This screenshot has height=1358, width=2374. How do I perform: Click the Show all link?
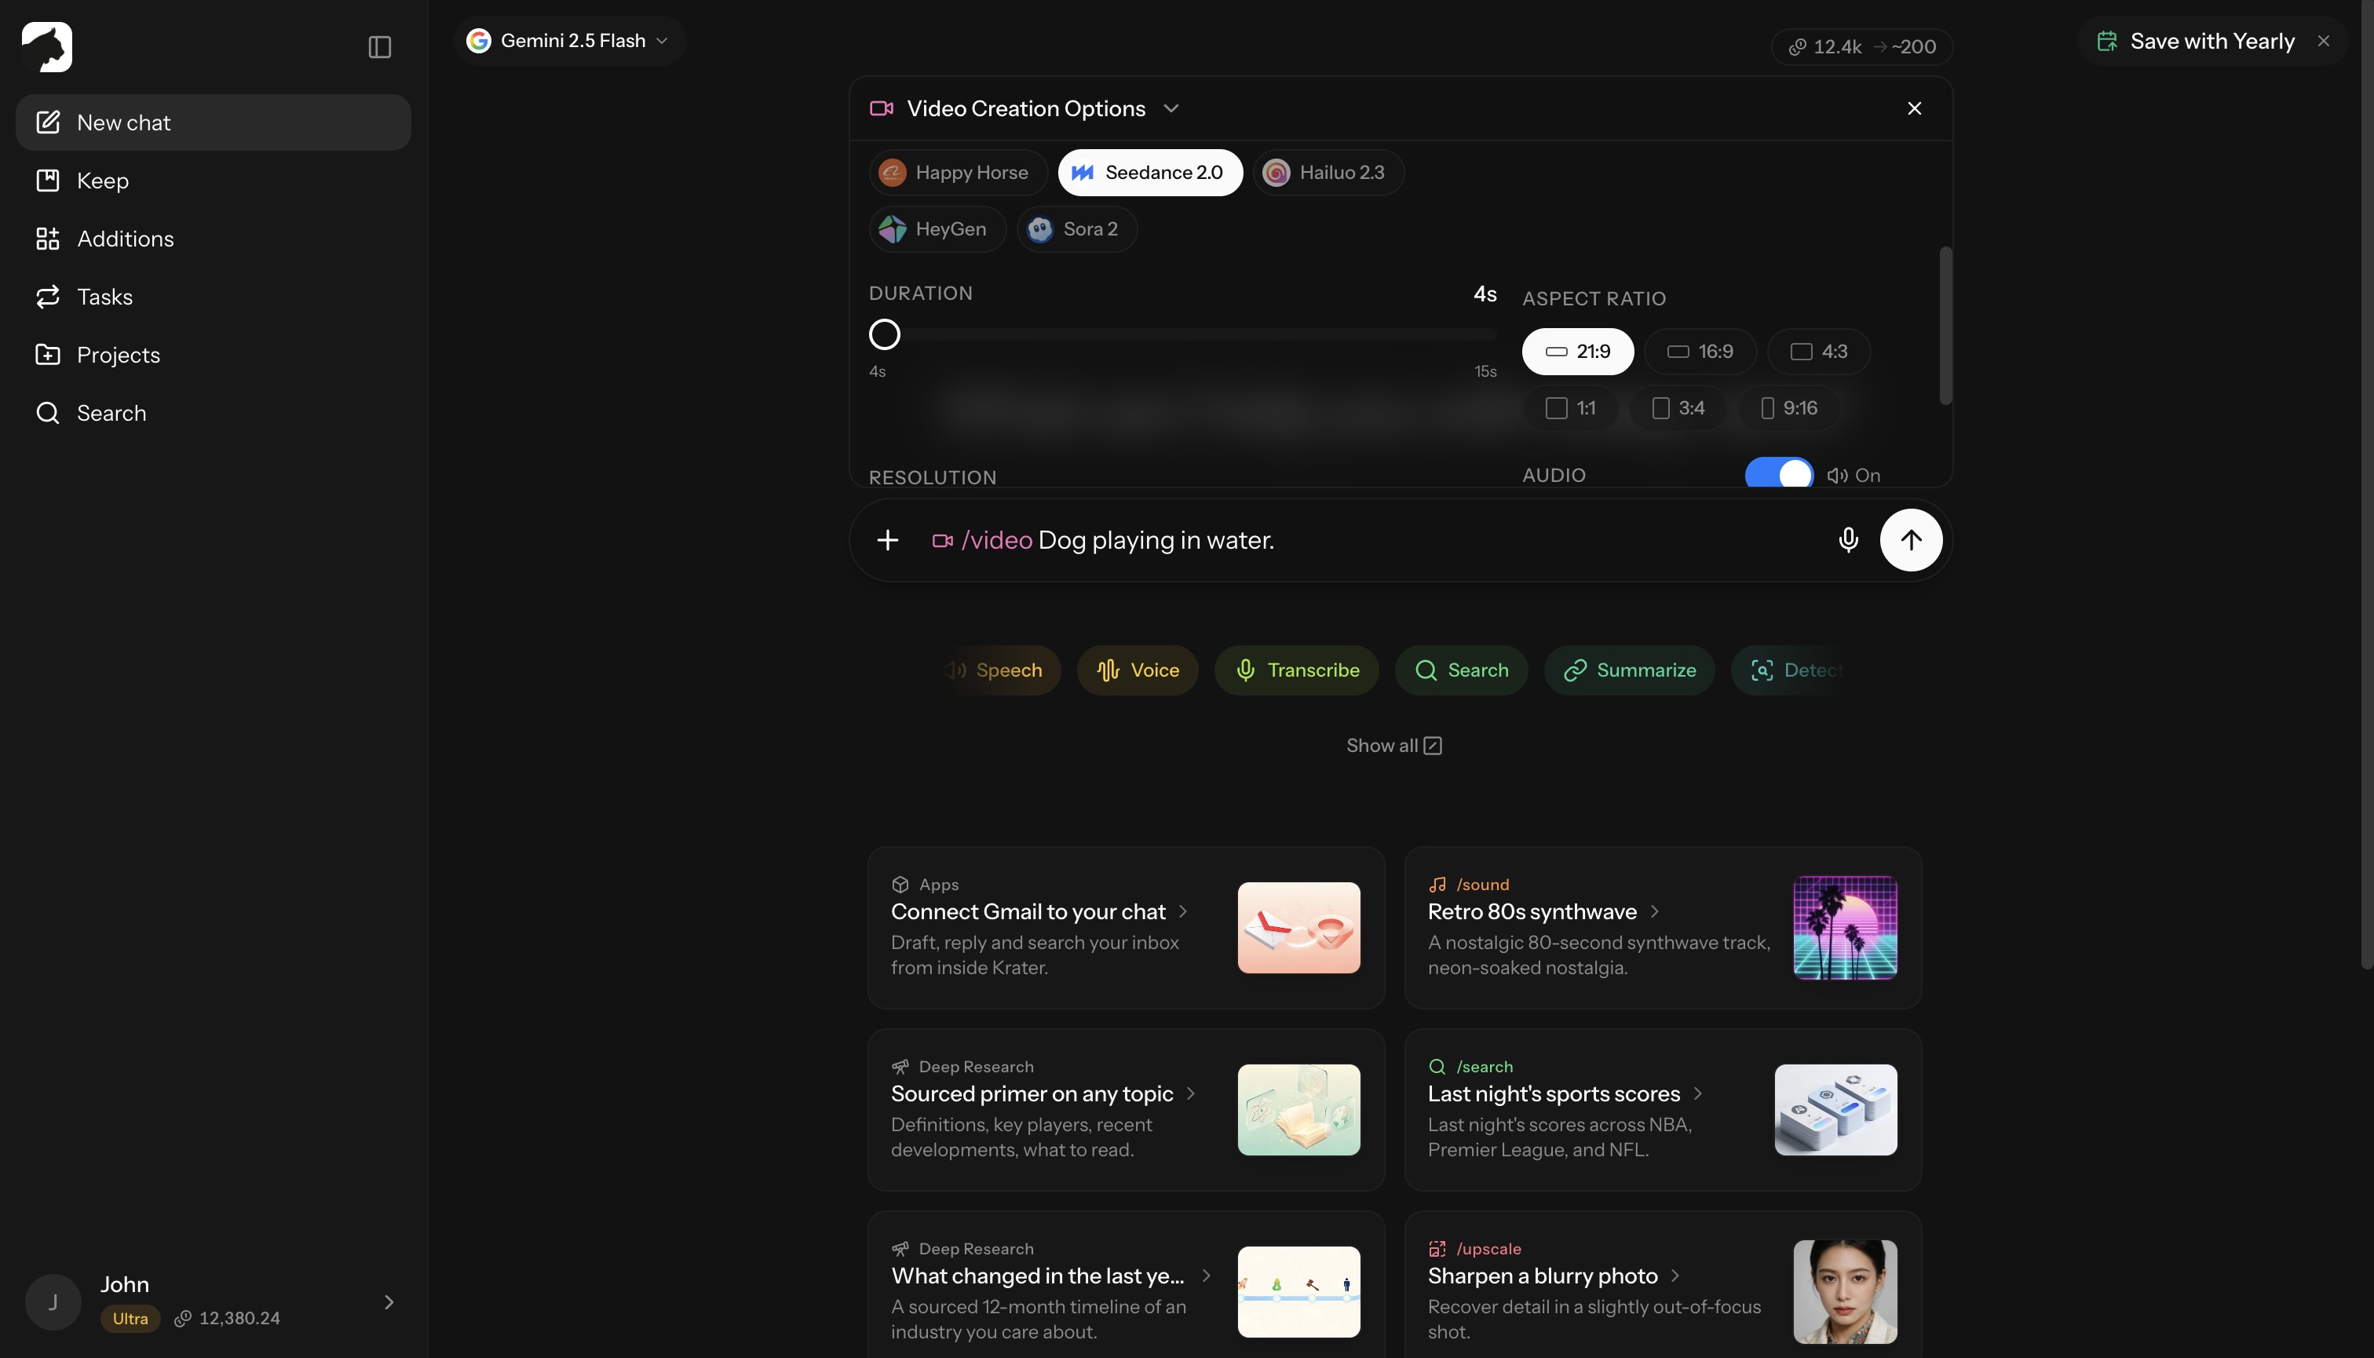pyautogui.click(x=1393, y=745)
